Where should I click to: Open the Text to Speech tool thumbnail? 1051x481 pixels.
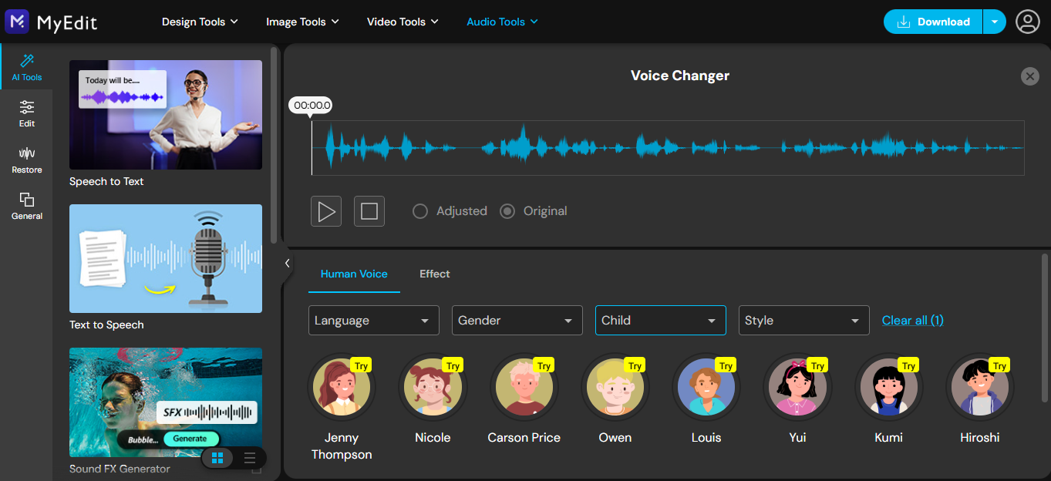165,258
